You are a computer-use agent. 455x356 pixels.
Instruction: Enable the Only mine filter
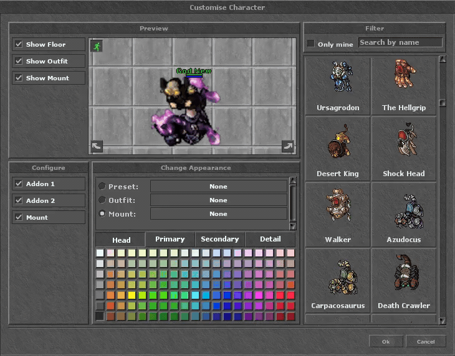point(311,44)
